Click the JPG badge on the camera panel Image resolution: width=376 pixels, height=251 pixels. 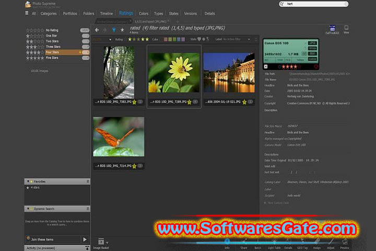tap(312, 43)
